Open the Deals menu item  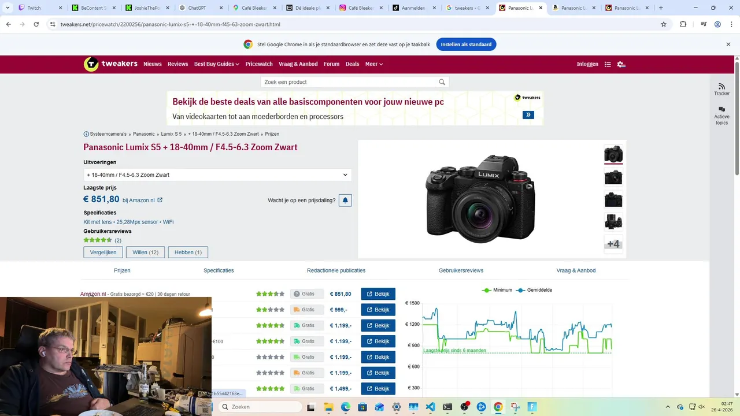click(353, 64)
